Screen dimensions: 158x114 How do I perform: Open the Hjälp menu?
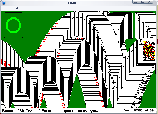(x=16, y=8)
